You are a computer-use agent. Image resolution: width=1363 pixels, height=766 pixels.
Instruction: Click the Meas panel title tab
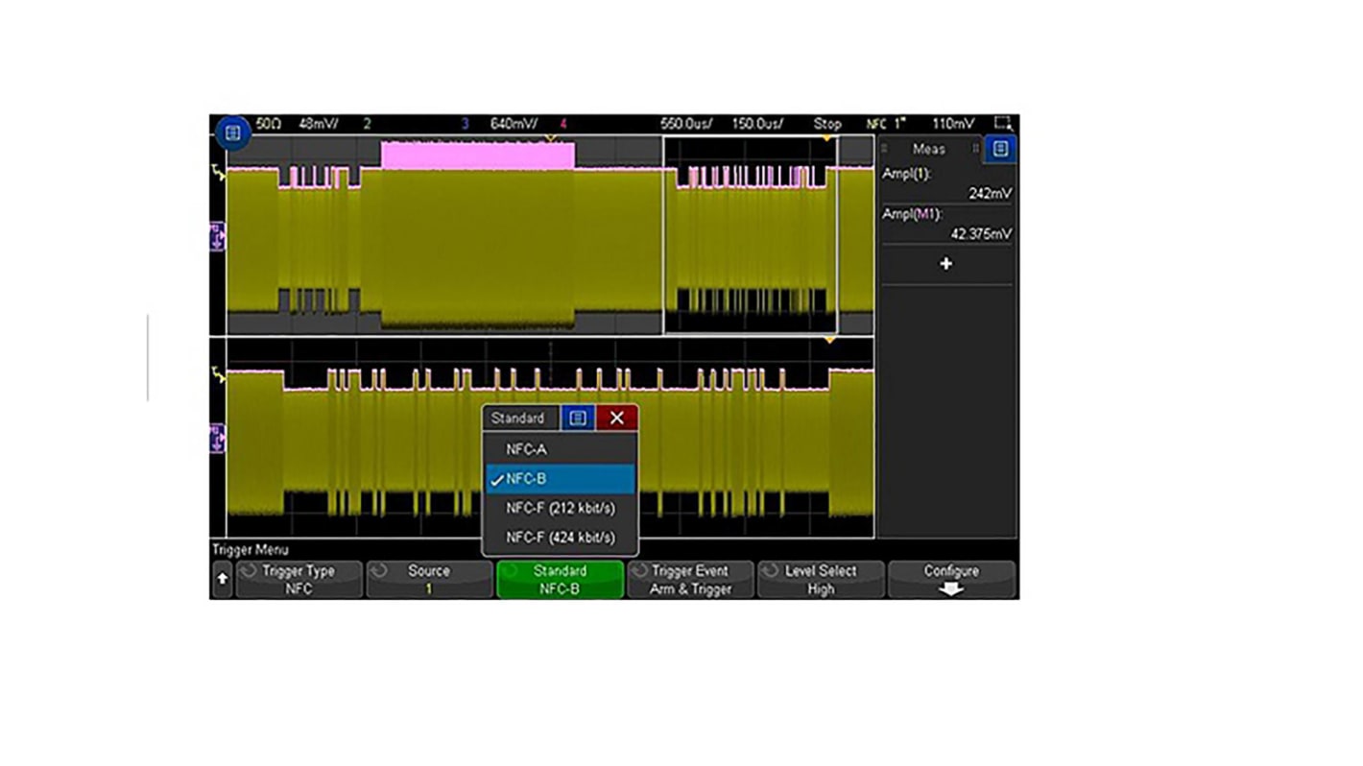[x=930, y=149]
